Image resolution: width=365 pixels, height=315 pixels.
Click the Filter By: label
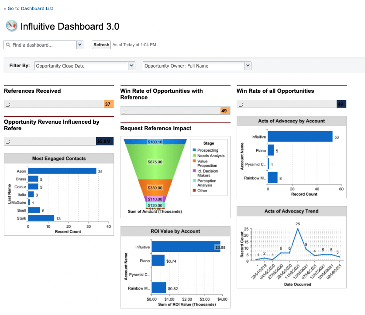coord(20,65)
